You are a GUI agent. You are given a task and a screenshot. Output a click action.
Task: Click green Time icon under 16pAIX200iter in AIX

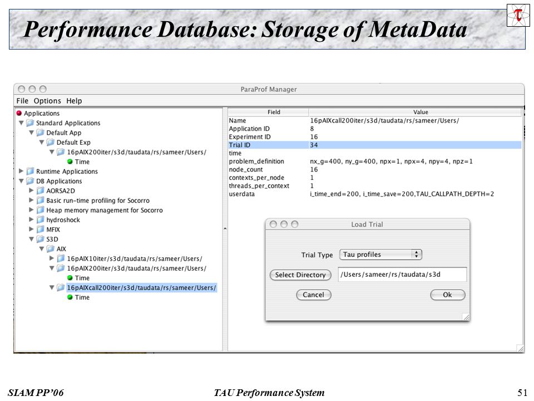[x=70, y=278]
